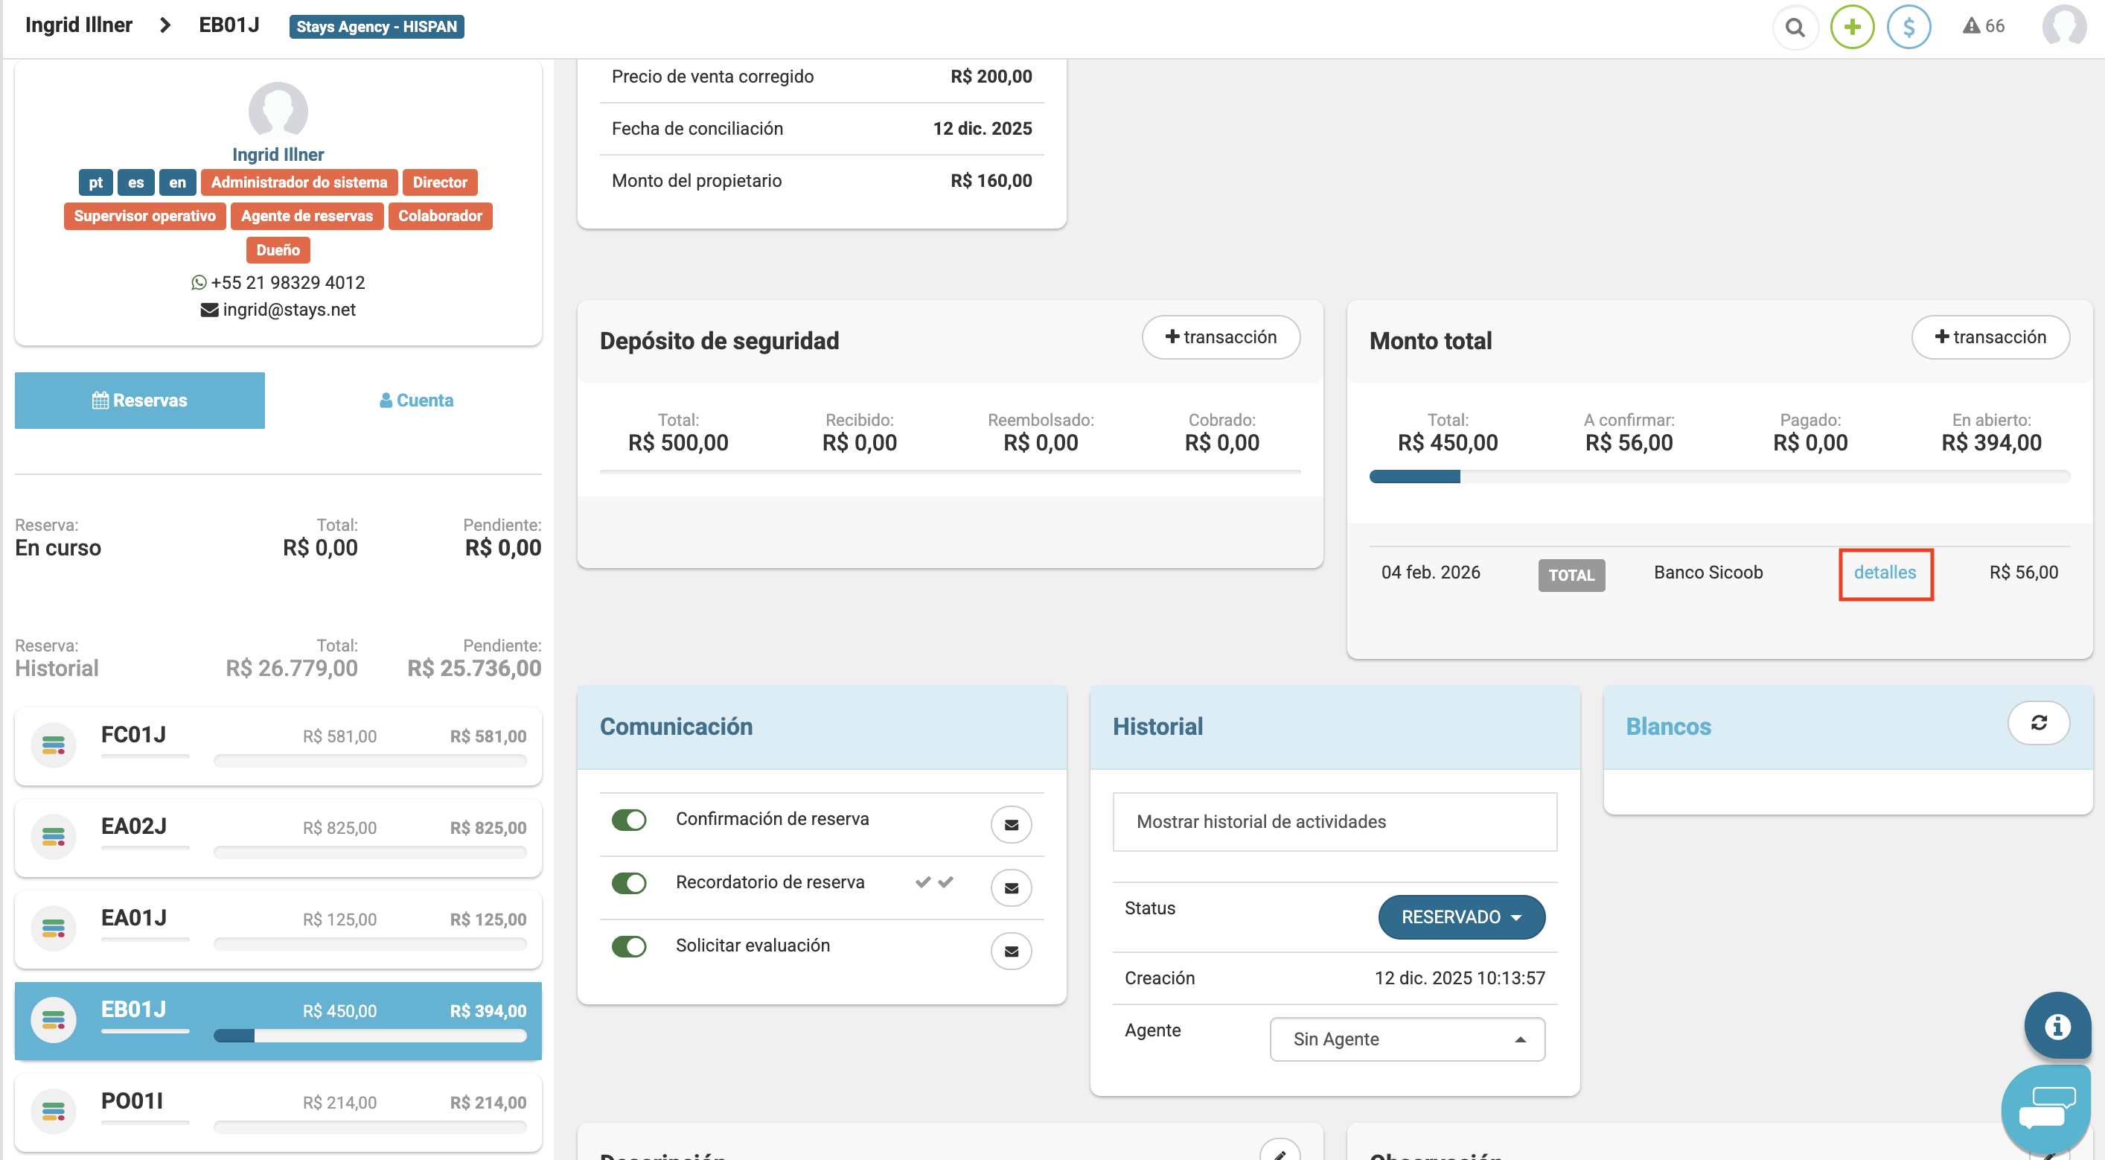Toggle Confirmación de reserva switch
Image resolution: width=2105 pixels, height=1160 pixels.
628,819
